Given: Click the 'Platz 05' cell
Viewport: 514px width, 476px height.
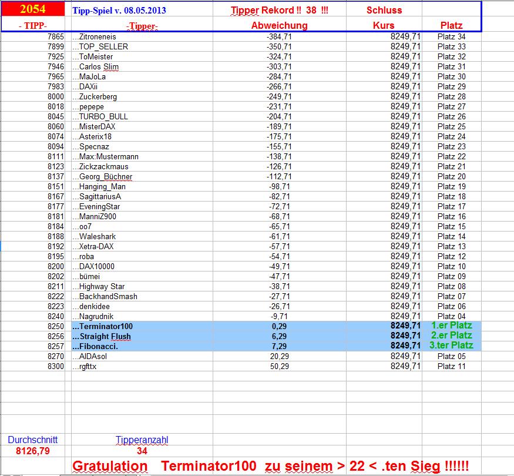Looking at the screenshot, I should 451,357.
